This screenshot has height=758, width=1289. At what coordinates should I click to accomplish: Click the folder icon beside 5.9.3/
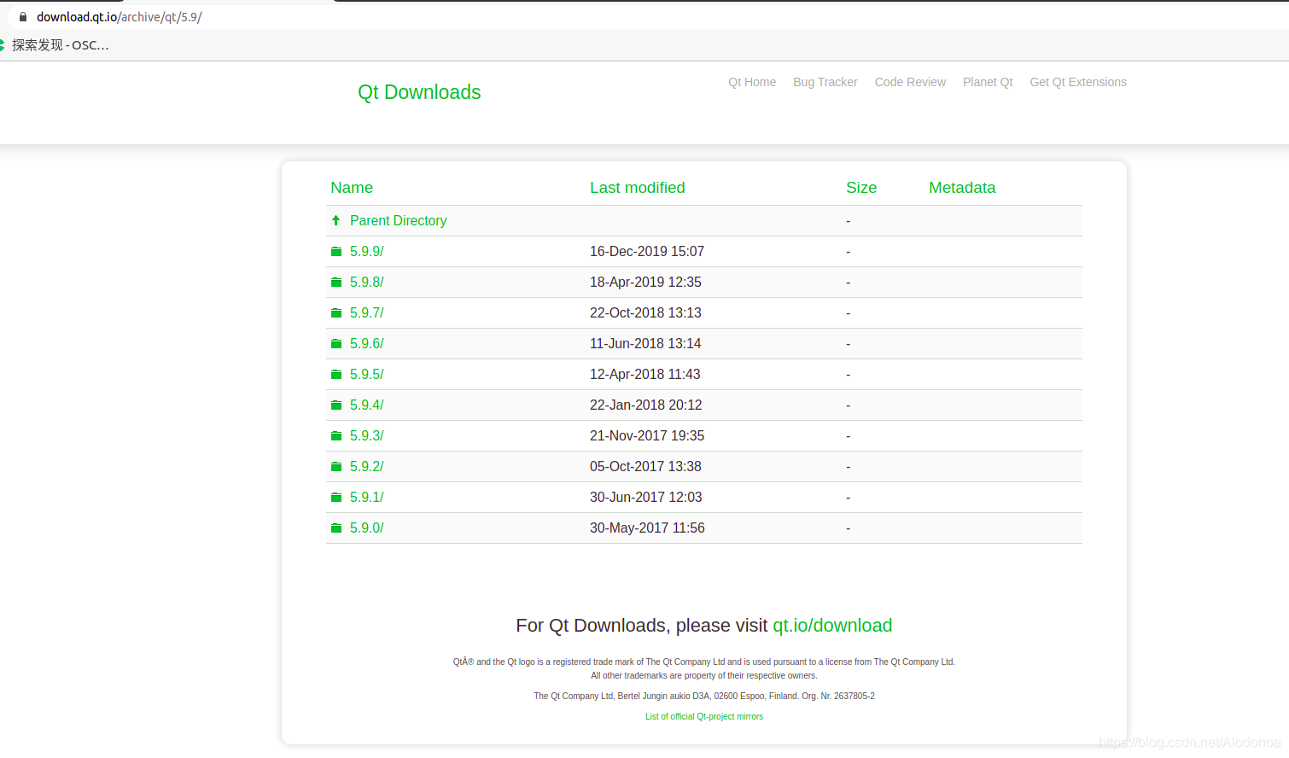coord(336,436)
